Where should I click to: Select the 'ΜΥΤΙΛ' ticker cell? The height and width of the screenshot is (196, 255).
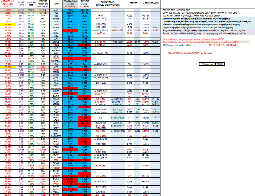coord(56,33)
